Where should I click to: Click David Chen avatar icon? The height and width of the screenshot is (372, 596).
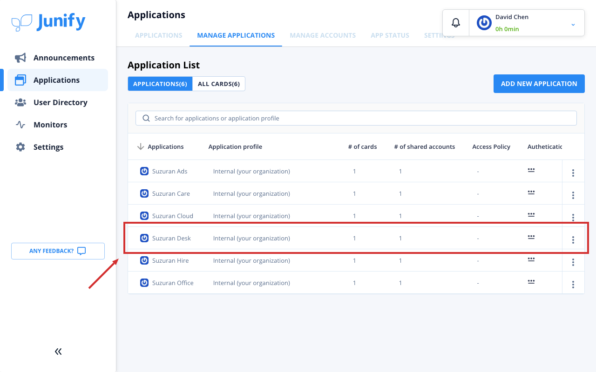(x=484, y=23)
